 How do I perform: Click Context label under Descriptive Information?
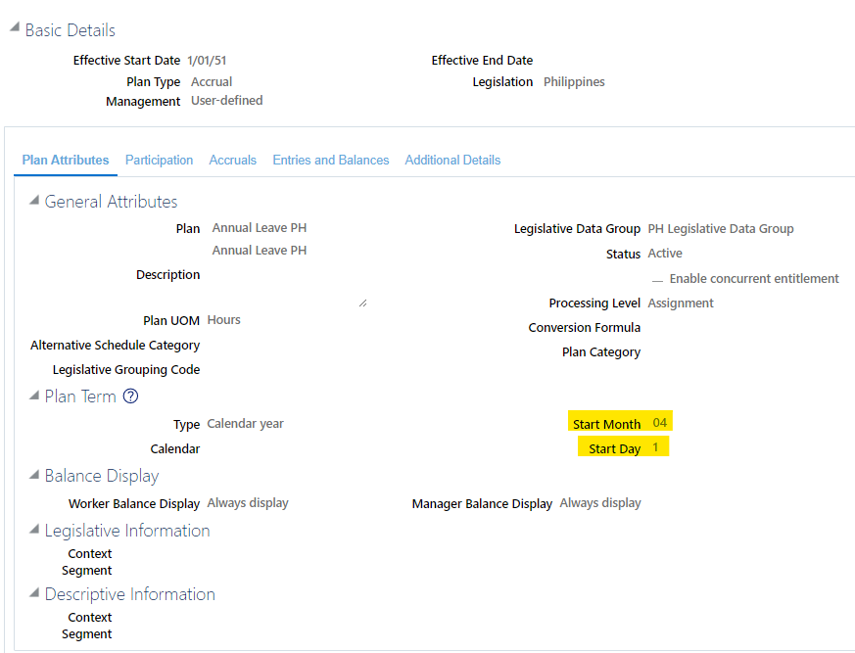pos(90,618)
